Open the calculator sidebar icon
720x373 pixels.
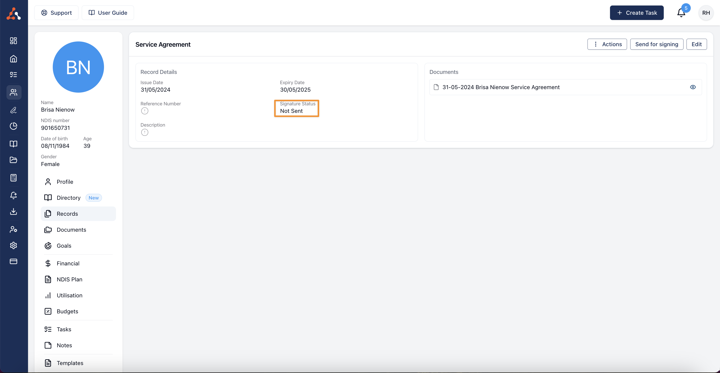click(x=13, y=178)
